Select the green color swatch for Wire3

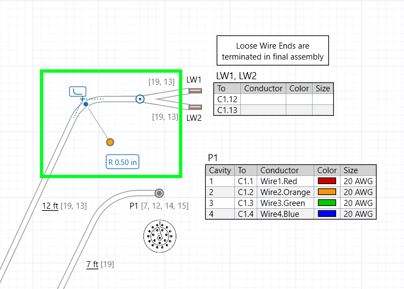tap(327, 203)
